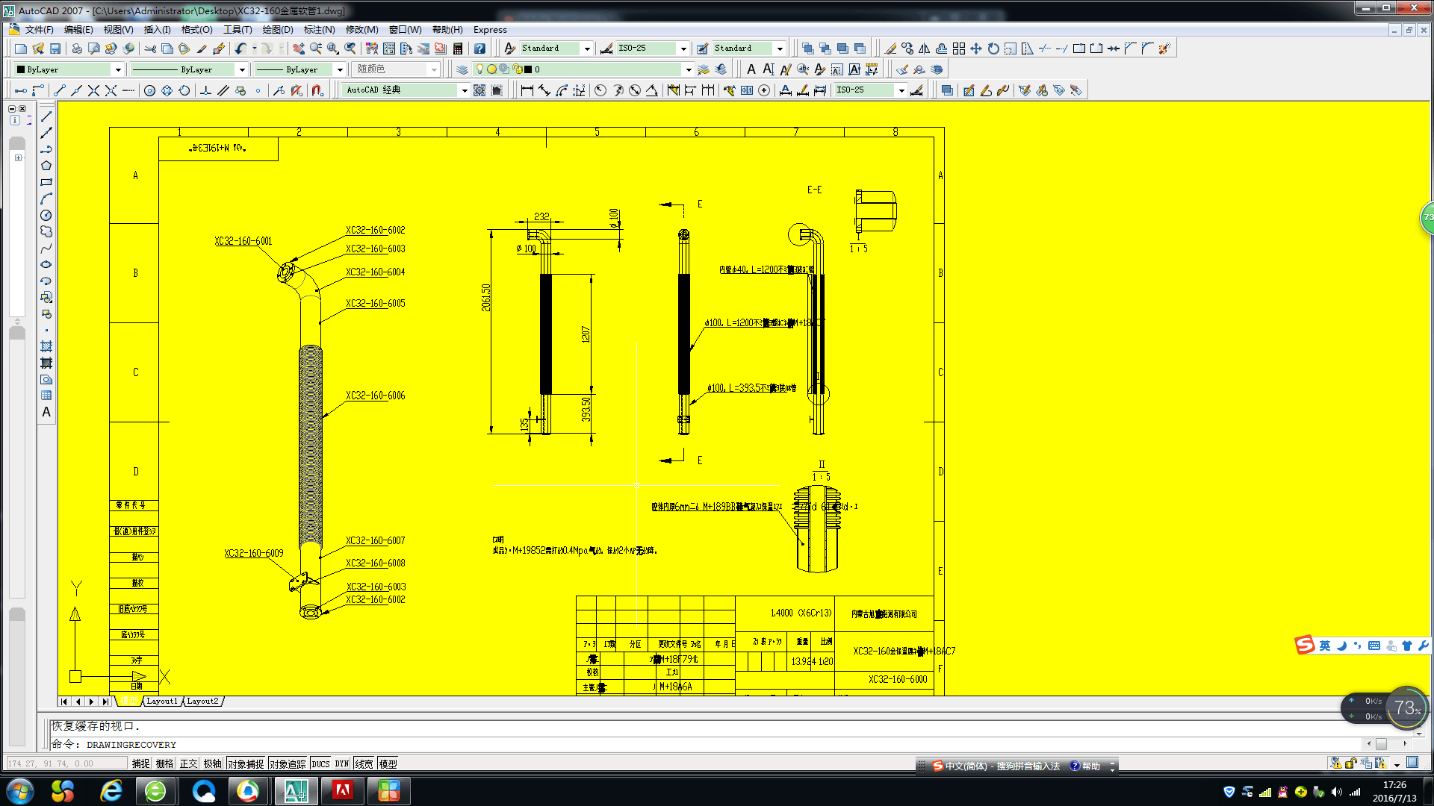Open the QuickCalc calculator icon
Screen dimensions: 1434x806
[x=458, y=49]
